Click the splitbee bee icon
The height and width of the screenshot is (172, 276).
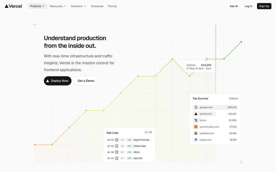click(196, 133)
